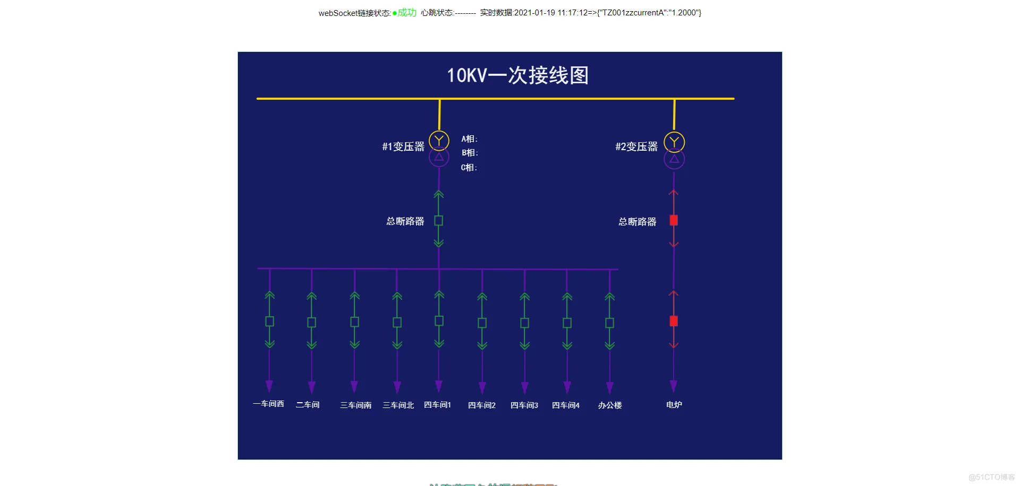Click the breaker square above 四车间3
The image size is (1020, 486).
[x=525, y=323]
